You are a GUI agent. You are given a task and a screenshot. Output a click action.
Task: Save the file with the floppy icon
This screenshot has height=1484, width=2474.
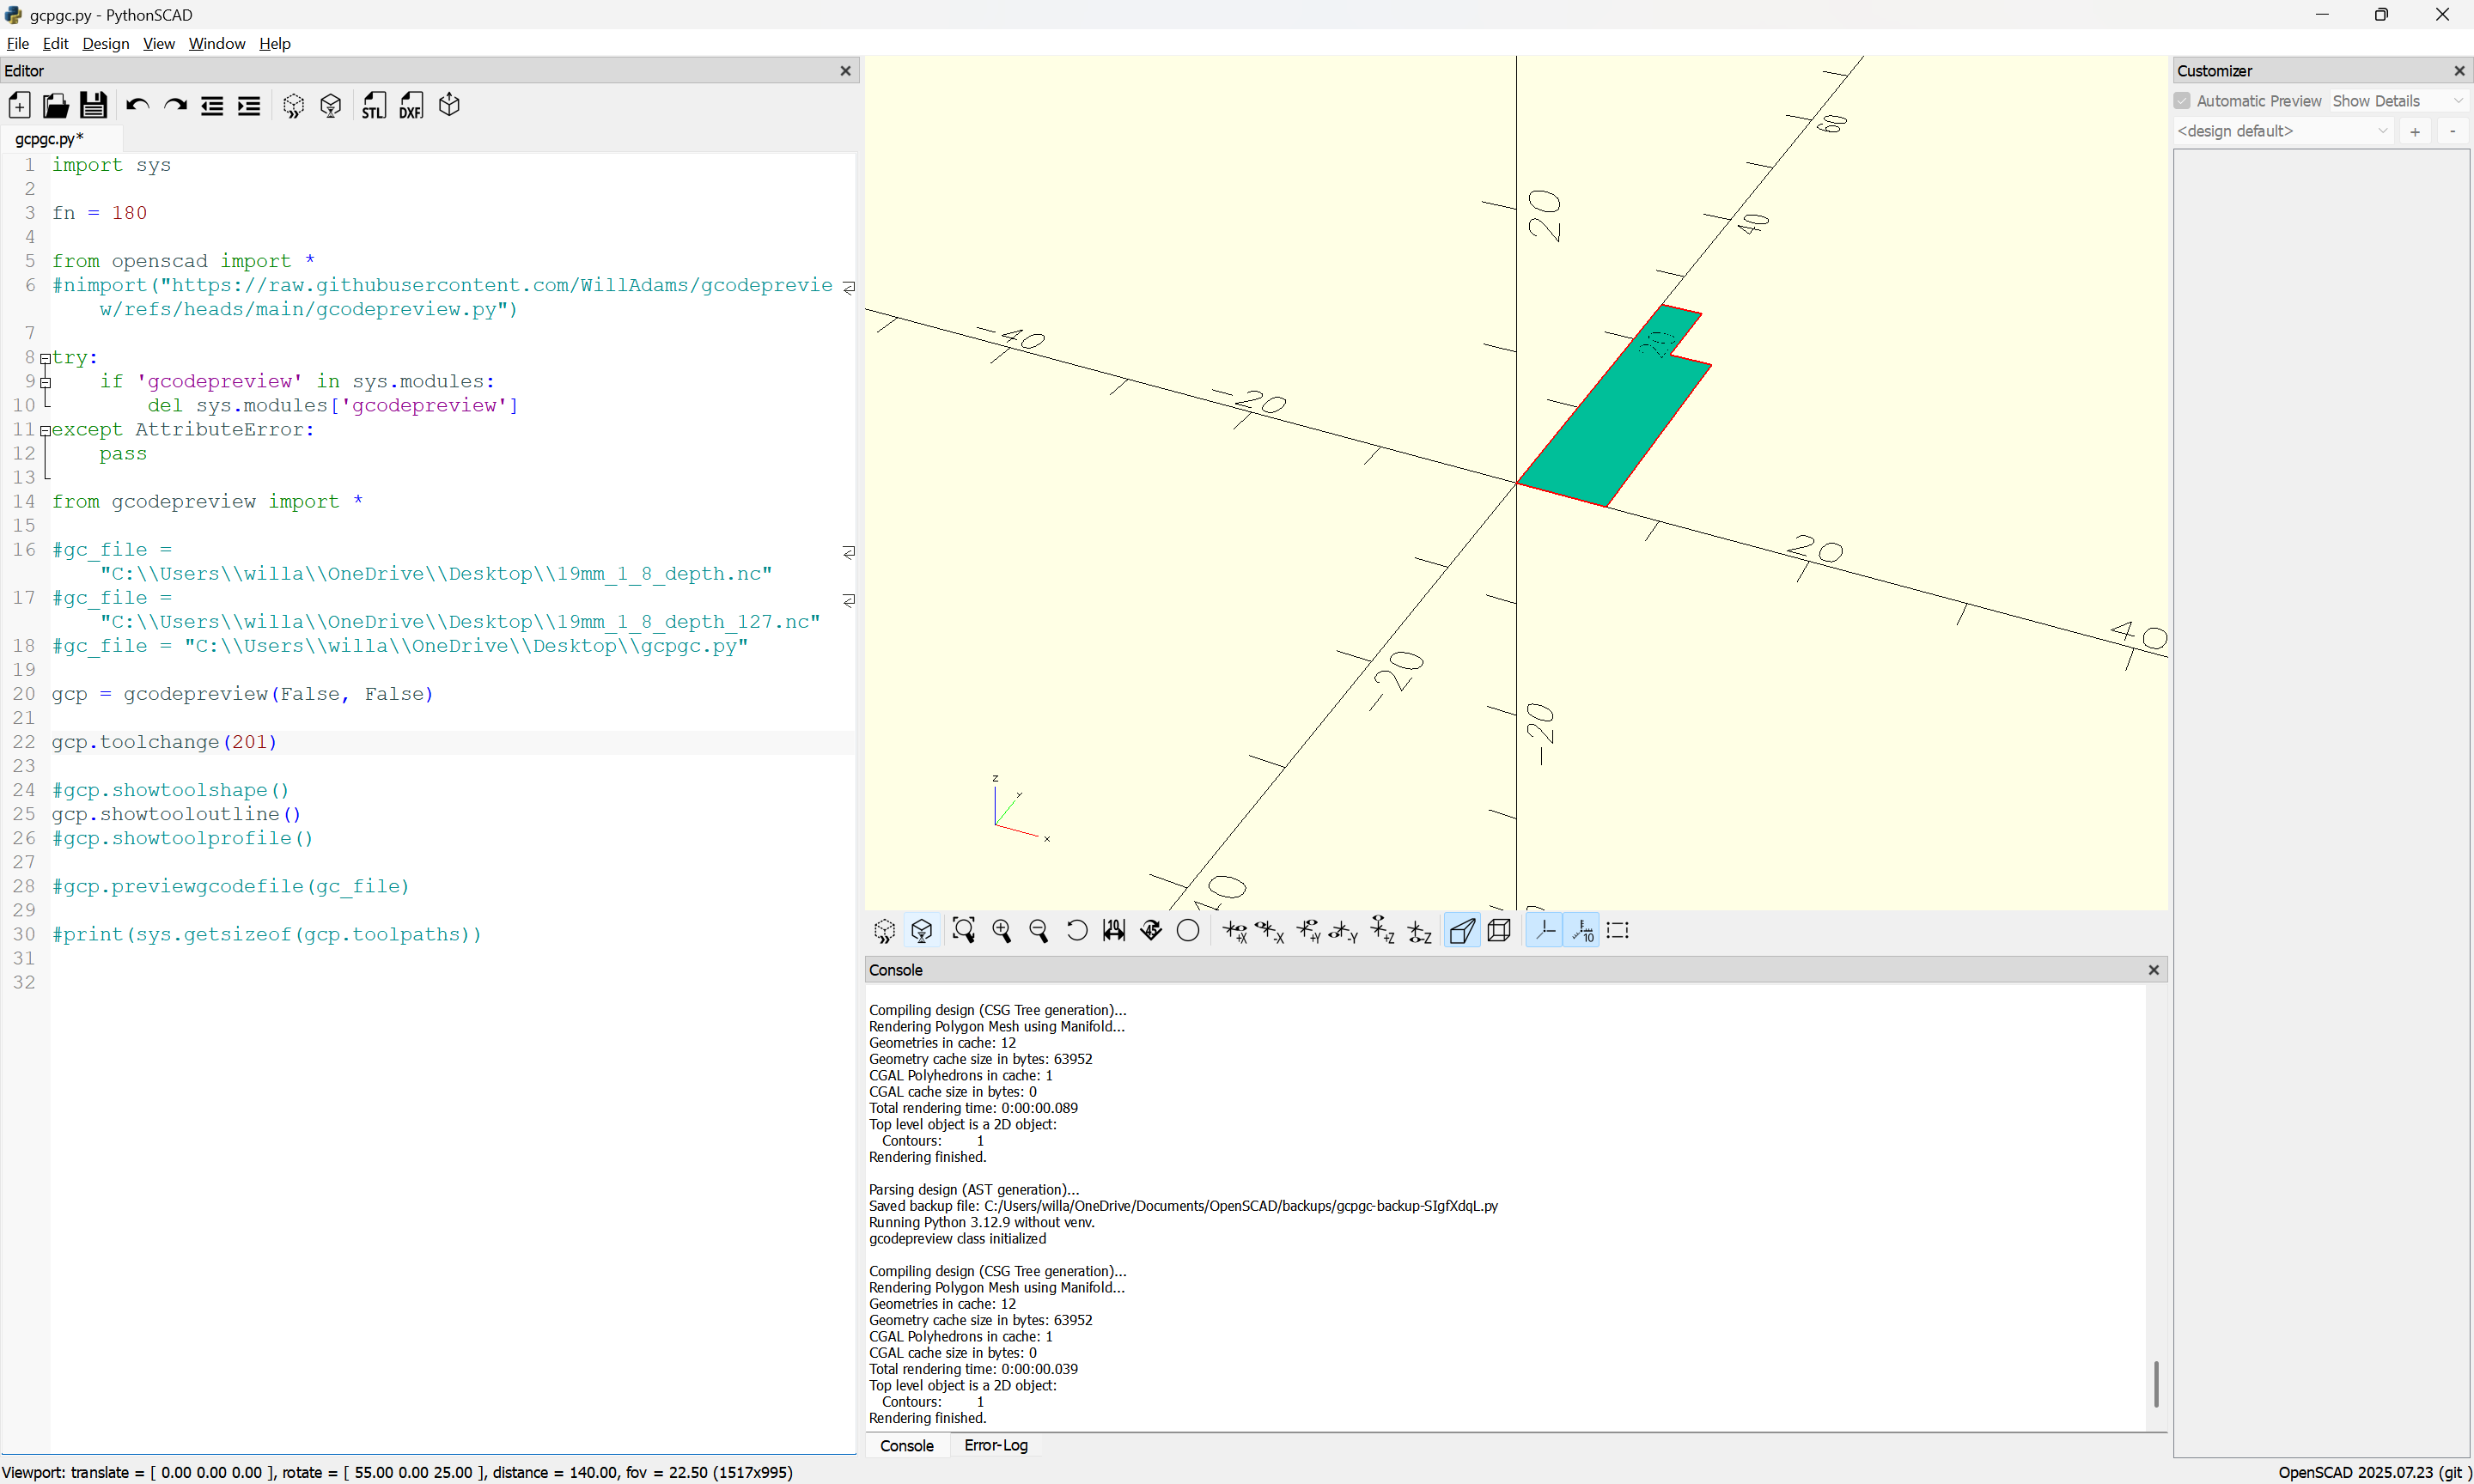93,105
